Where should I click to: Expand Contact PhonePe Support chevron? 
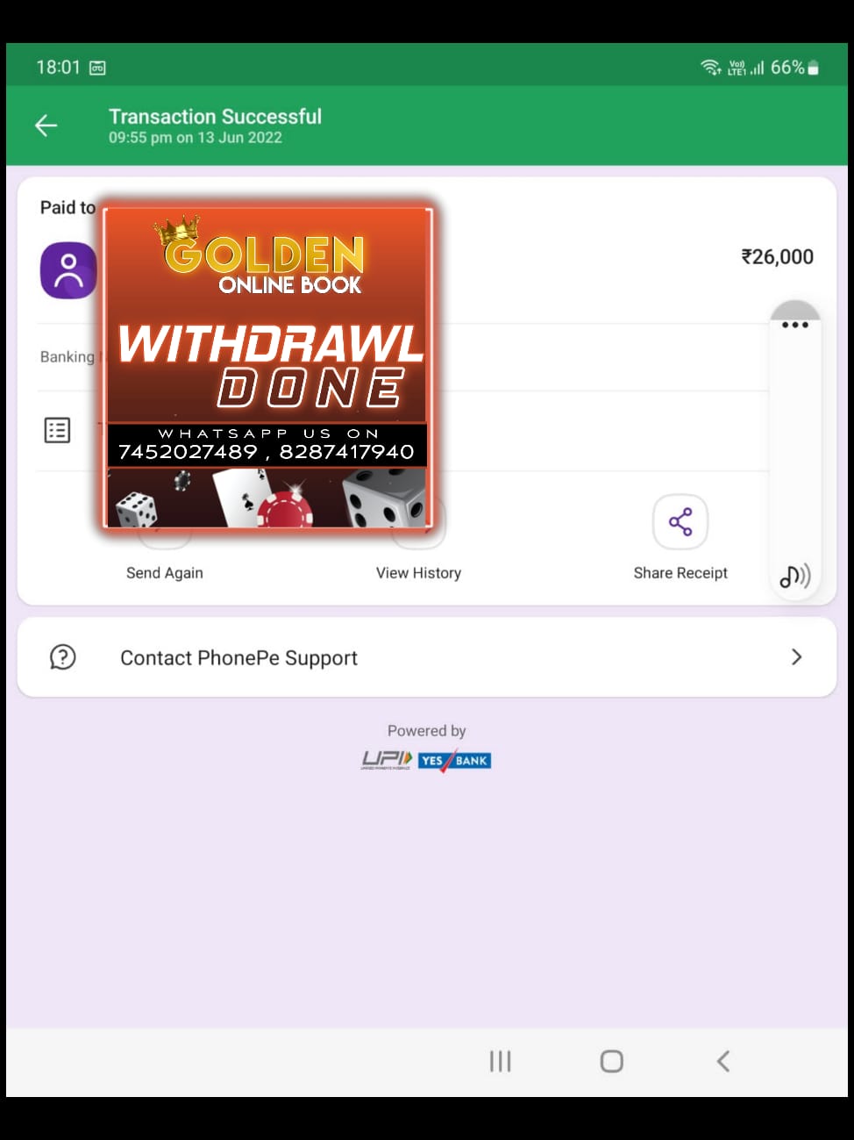tap(796, 656)
